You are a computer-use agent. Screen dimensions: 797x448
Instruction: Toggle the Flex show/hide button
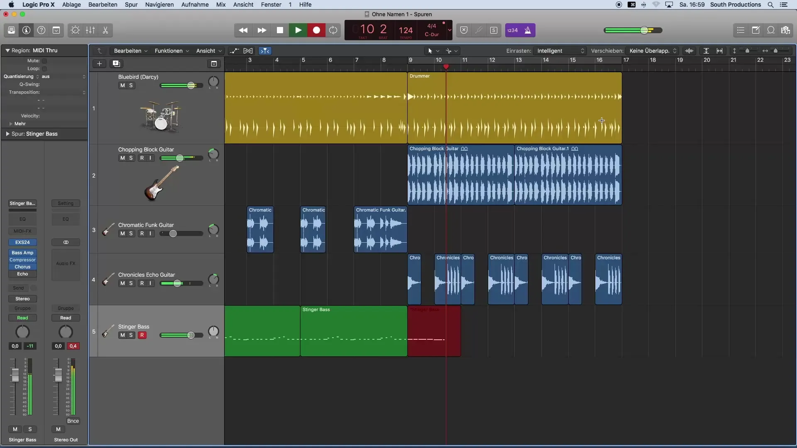click(x=248, y=51)
